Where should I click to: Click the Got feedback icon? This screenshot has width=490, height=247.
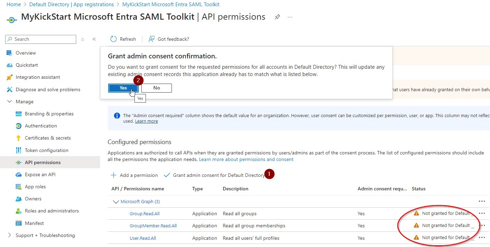click(x=151, y=39)
